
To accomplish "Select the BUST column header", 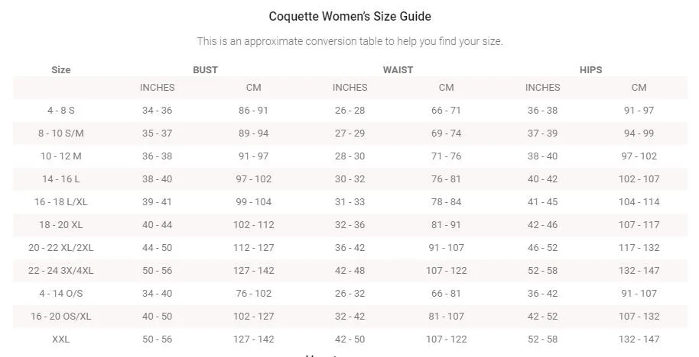I will tap(205, 70).
